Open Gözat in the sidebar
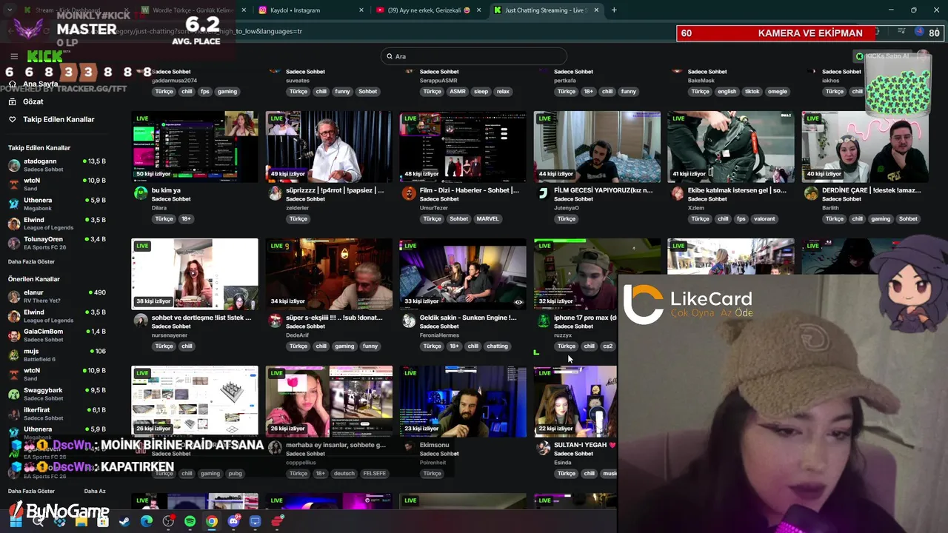Viewport: 948px width, 533px height. (33, 101)
